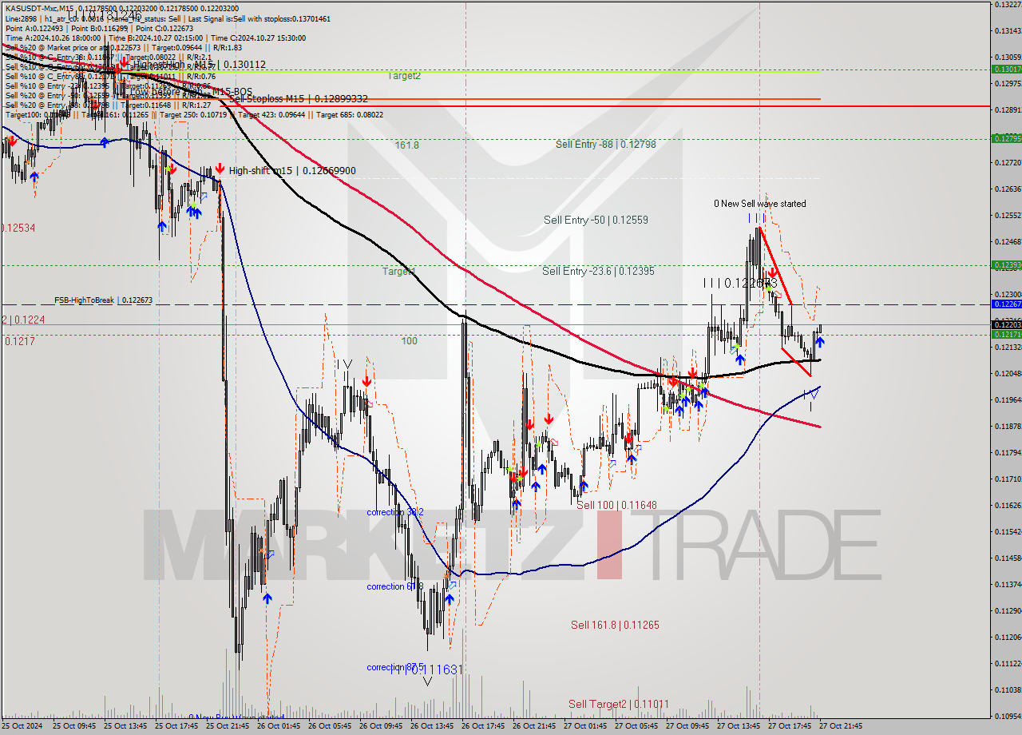Screen dimensions: 1022x735
Task: Click the 0.11626 price axis value
Action: [x=1008, y=505]
